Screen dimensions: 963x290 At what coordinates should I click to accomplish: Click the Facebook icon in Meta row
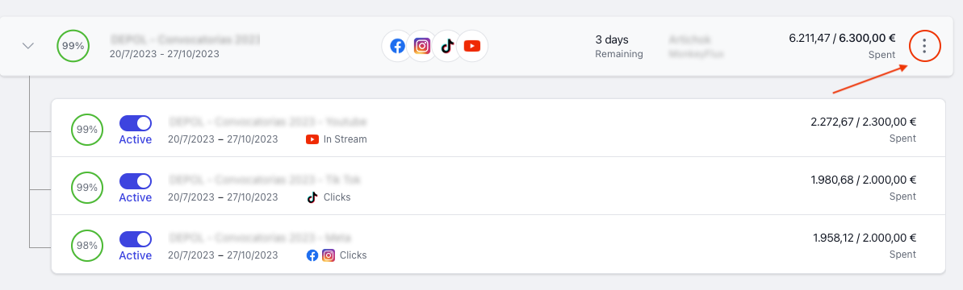tap(312, 255)
